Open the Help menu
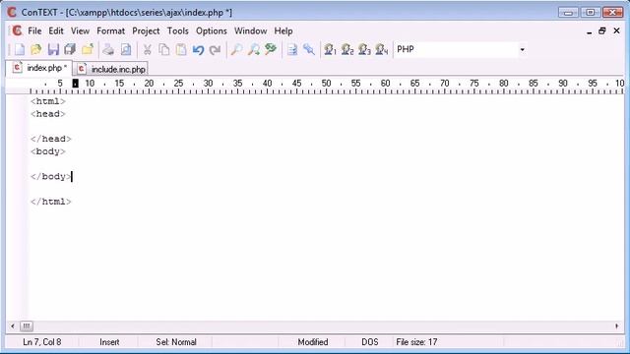Image resolution: width=630 pixels, height=354 pixels. (x=283, y=30)
